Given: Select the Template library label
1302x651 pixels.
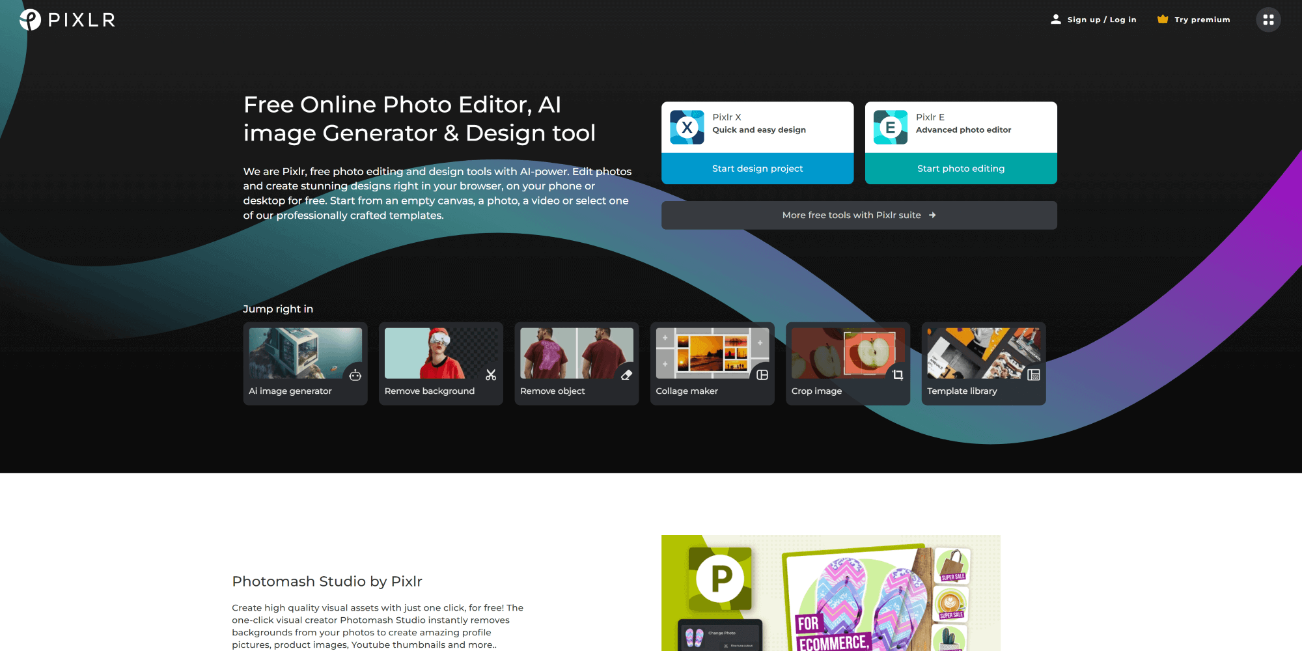Looking at the screenshot, I should 962,391.
